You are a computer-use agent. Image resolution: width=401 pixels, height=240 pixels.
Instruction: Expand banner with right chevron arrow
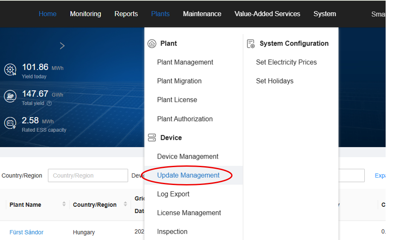62,46
